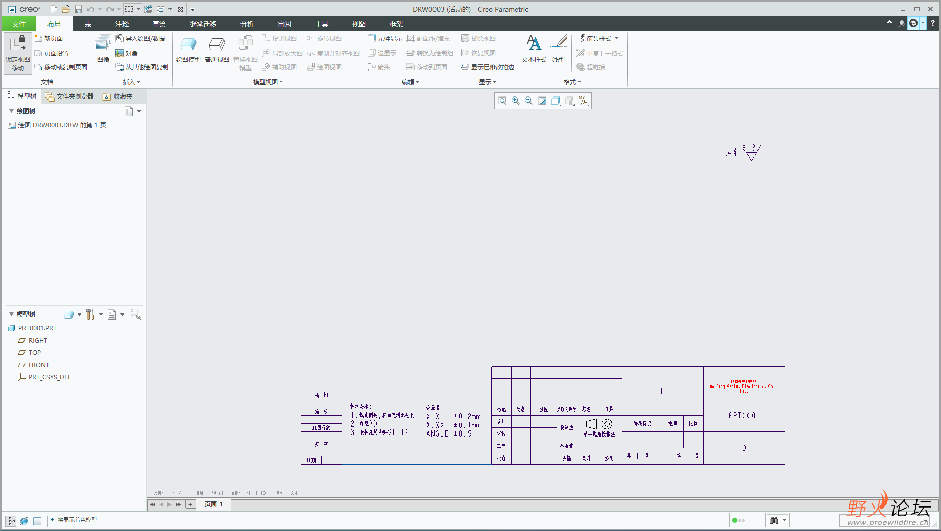The height and width of the screenshot is (531, 941).
Task: Select the 页面 1 sheet tab
Action: point(213,504)
